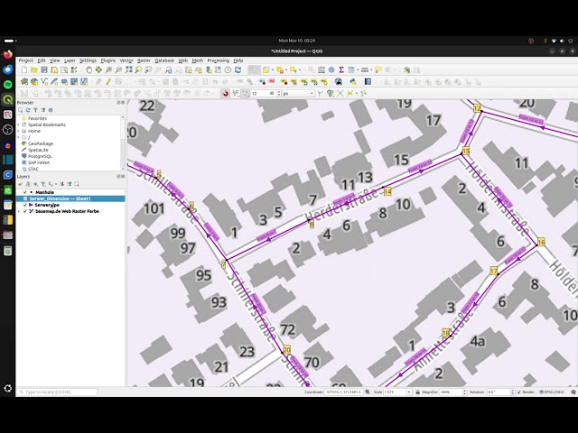Open the Layer menu
This screenshot has width=578, height=433.
coord(70,60)
